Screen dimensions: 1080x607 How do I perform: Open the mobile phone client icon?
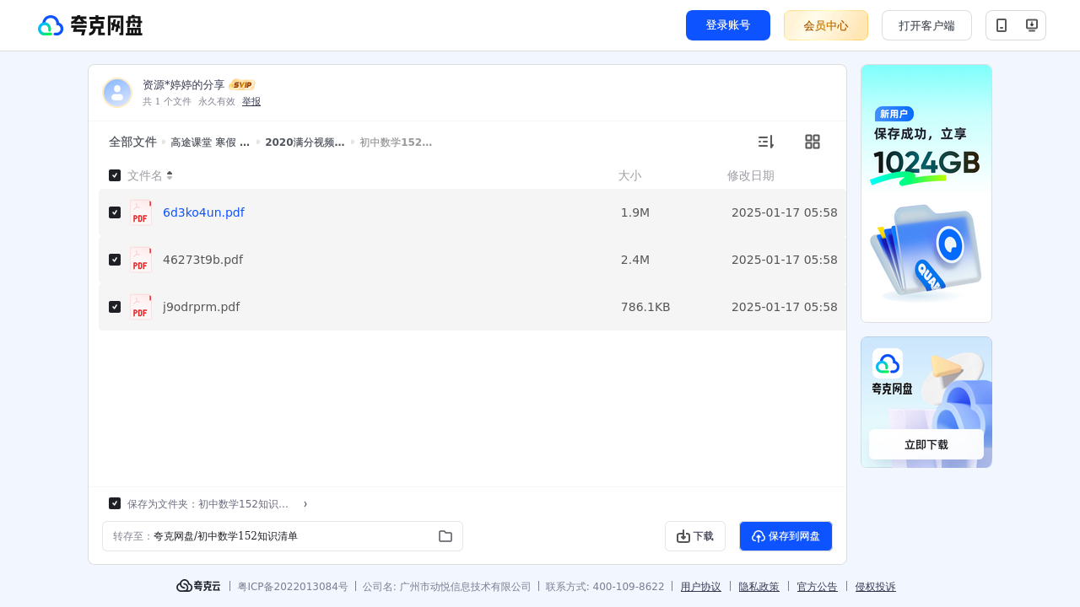click(1002, 25)
